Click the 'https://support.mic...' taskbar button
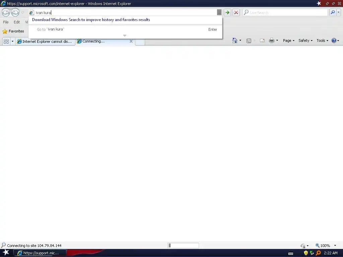343x257 pixels. 40,253
